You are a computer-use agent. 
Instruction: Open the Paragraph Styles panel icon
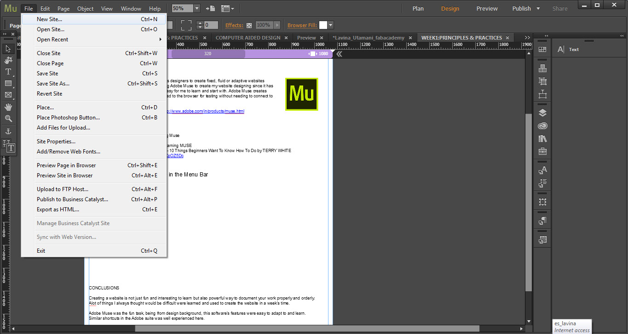tap(542, 221)
